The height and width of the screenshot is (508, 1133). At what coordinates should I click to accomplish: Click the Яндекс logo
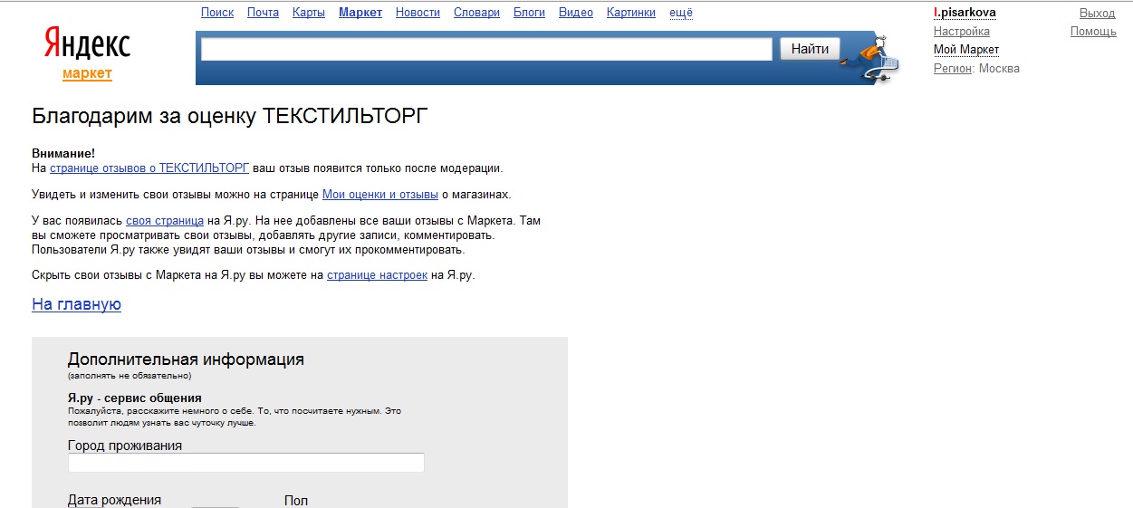(87, 44)
